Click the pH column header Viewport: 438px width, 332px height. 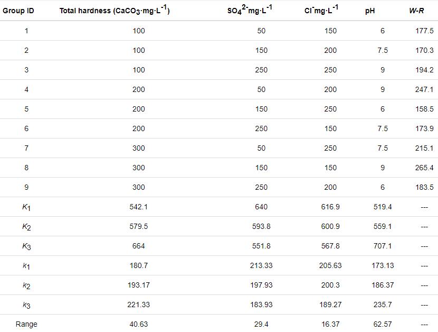369,11
